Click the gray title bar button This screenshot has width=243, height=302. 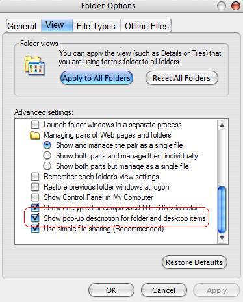222,6
